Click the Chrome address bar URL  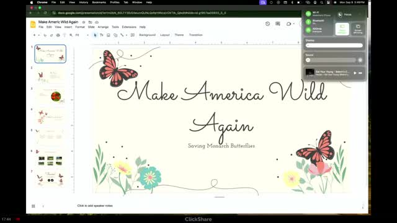(142, 13)
